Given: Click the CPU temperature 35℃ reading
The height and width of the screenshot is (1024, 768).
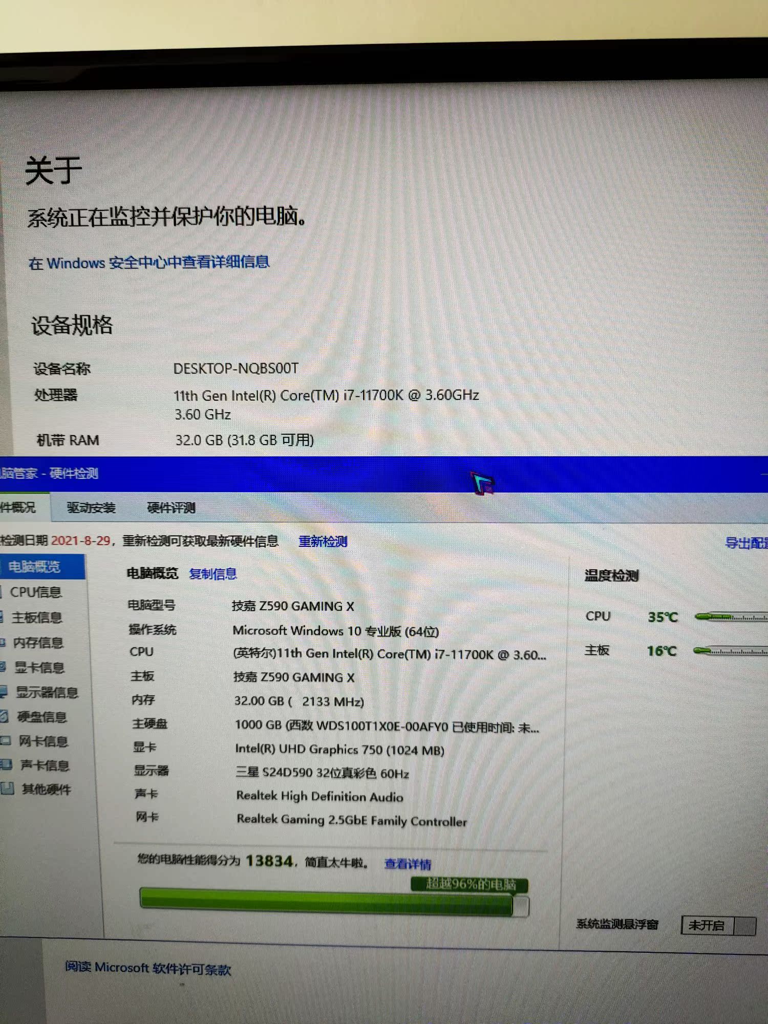Looking at the screenshot, I should tap(663, 617).
